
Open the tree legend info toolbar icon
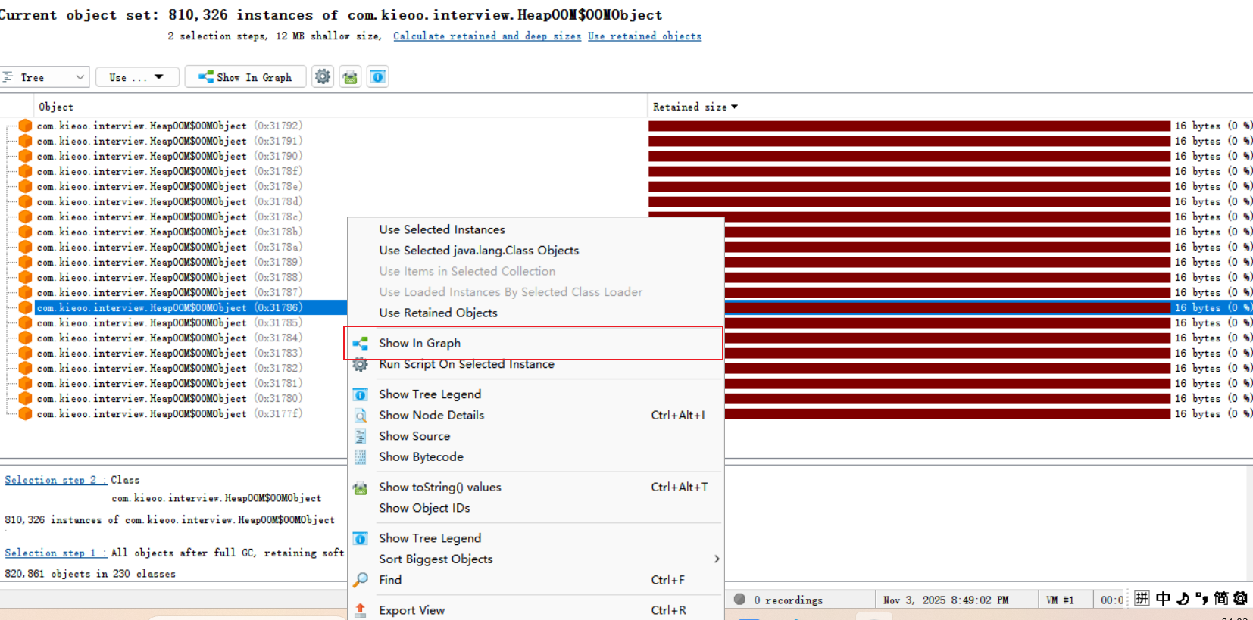(x=378, y=76)
